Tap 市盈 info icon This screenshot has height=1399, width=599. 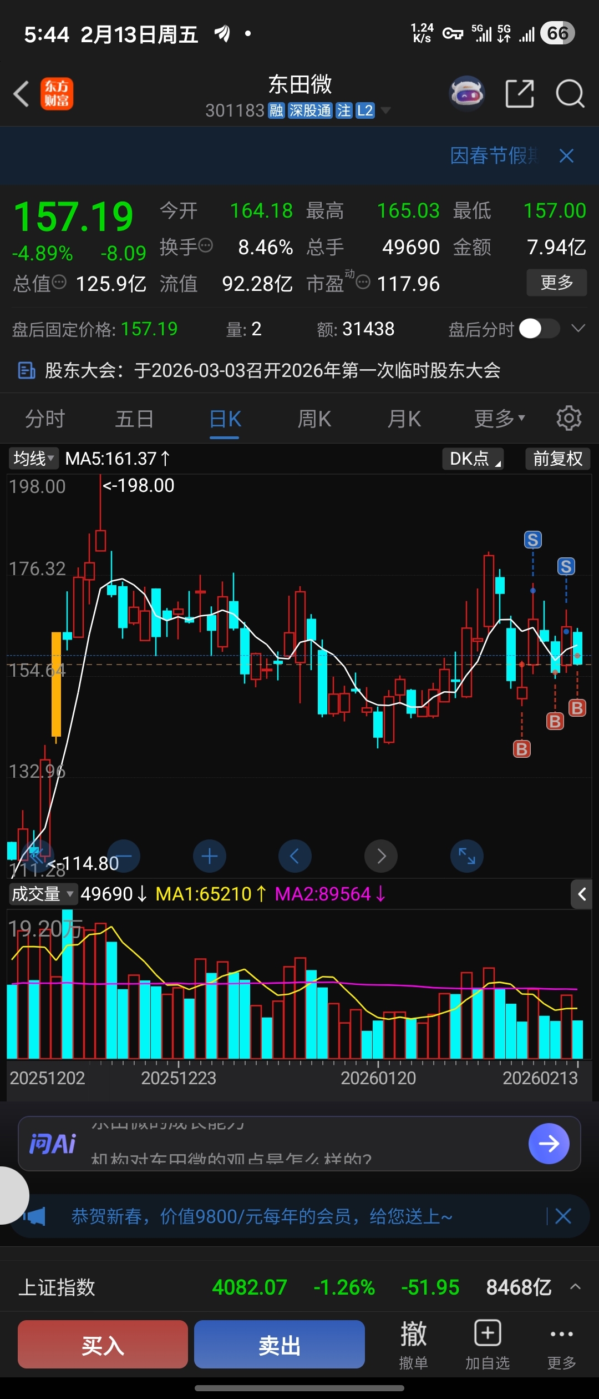click(x=363, y=282)
